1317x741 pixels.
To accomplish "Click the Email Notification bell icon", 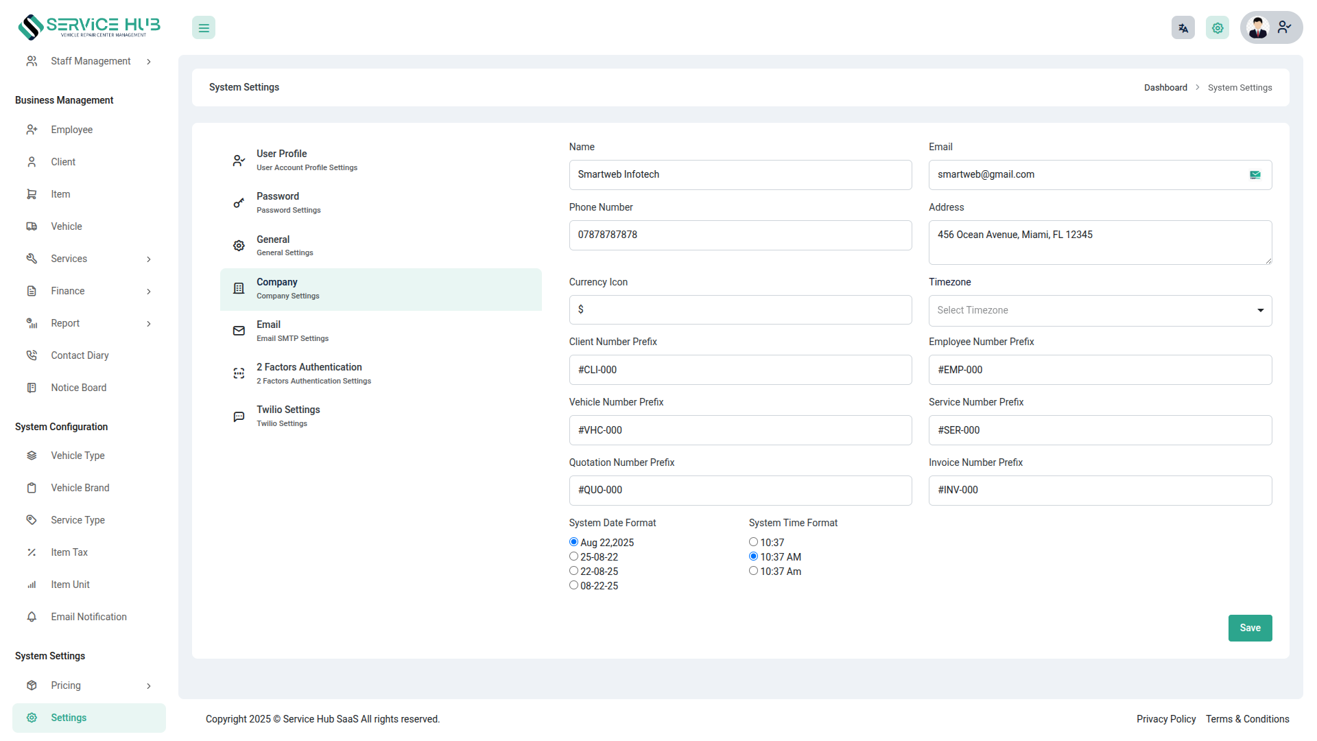I will [32, 617].
